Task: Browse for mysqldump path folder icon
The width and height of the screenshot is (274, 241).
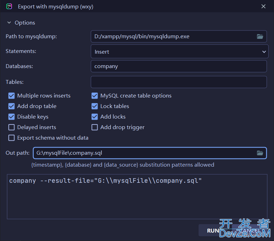Action: (x=260, y=36)
